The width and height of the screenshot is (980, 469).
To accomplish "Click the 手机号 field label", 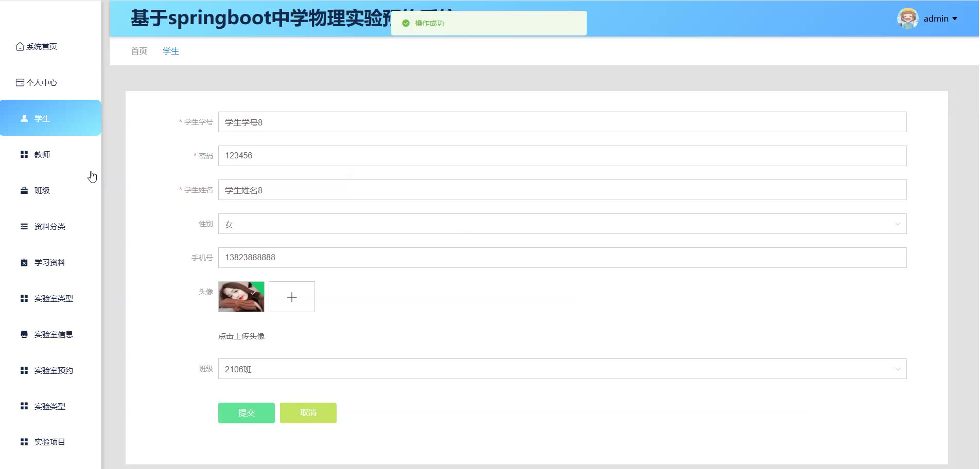I will (x=202, y=258).
